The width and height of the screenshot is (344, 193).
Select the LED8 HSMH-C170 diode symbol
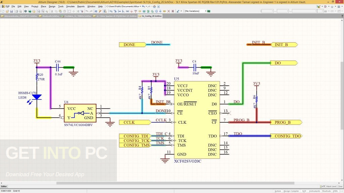point(37,97)
